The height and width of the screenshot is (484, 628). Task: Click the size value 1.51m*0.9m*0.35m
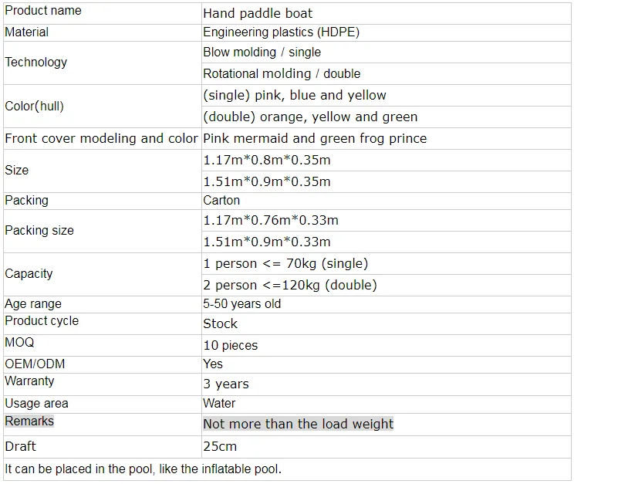point(267,182)
